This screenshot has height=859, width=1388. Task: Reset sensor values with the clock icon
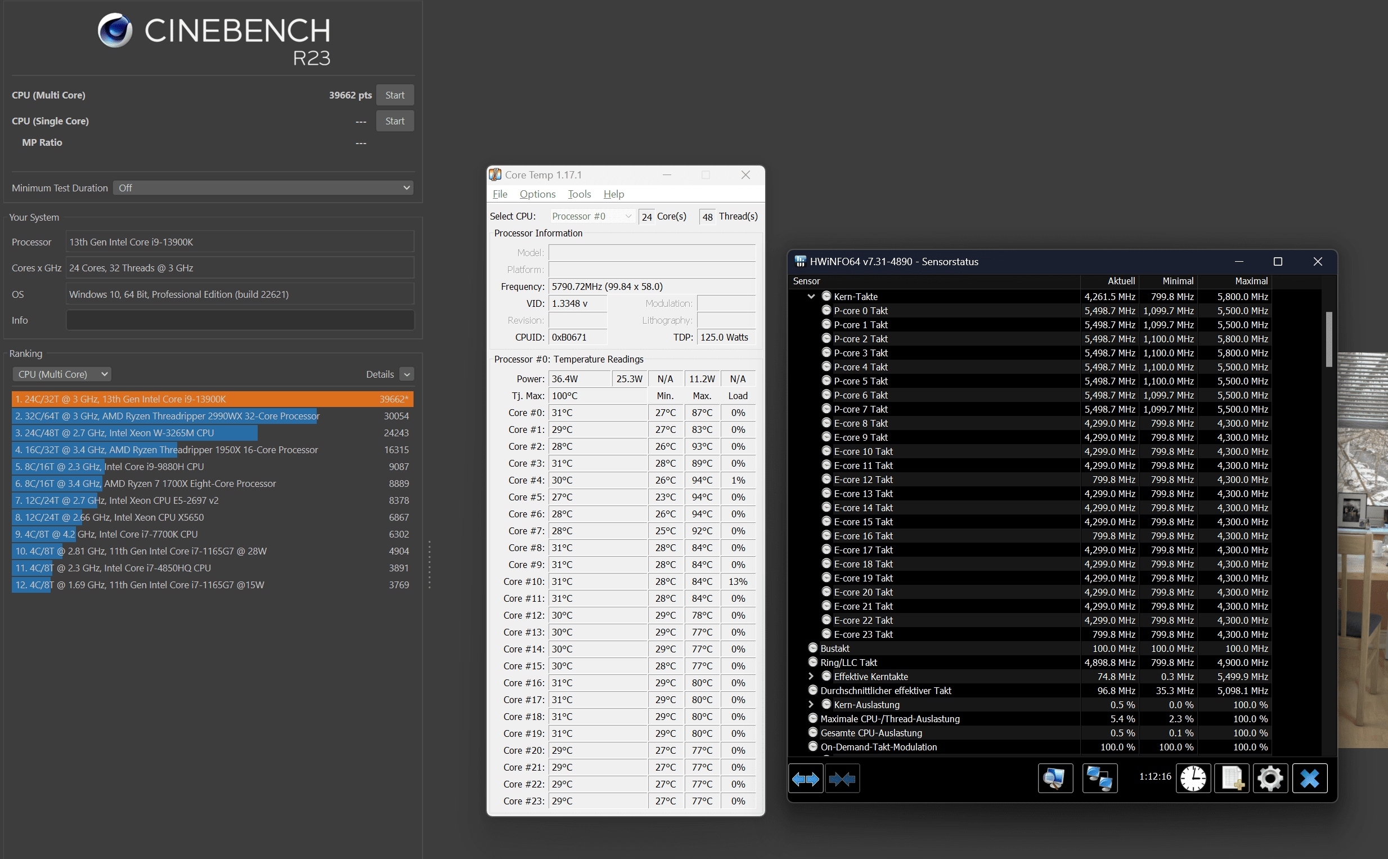(x=1193, y=779)
